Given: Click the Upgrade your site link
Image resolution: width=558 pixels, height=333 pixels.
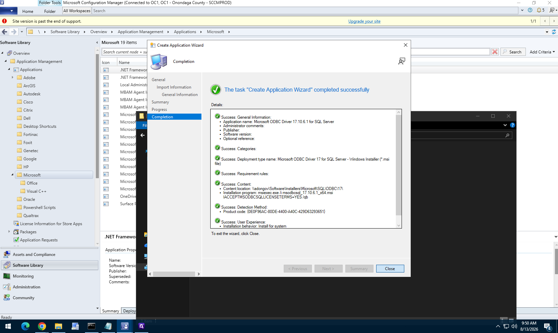Looking at the screenshot, I should click(x=364, y=21).
